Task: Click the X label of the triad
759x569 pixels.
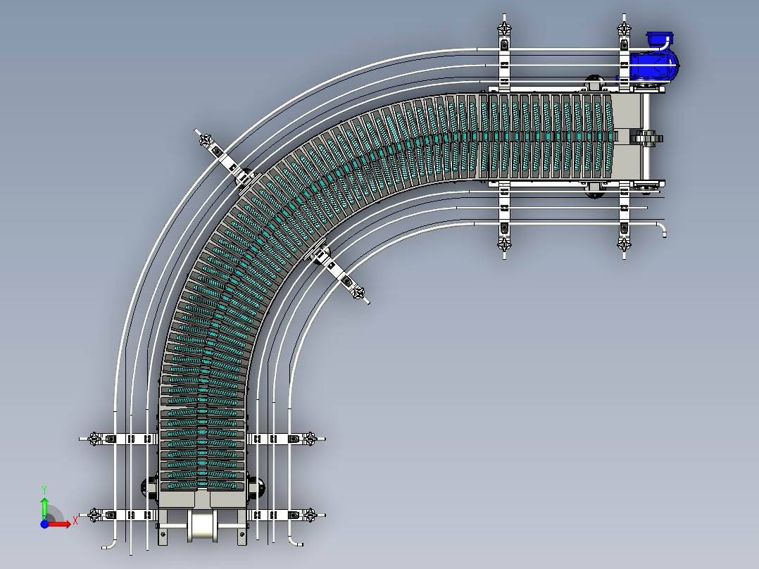Action: coord(75,521)
